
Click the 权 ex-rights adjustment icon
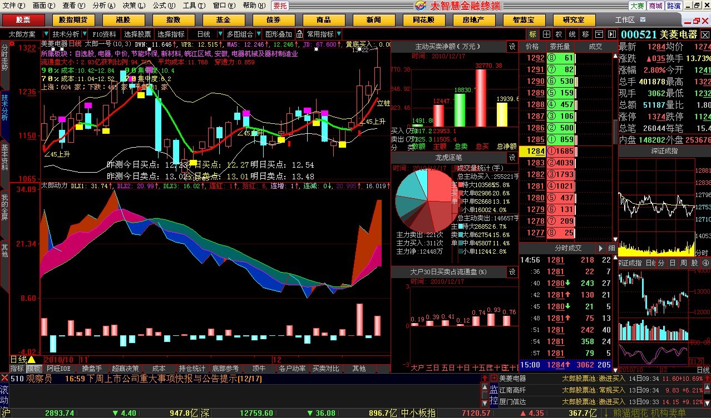(x=559, y=34)
